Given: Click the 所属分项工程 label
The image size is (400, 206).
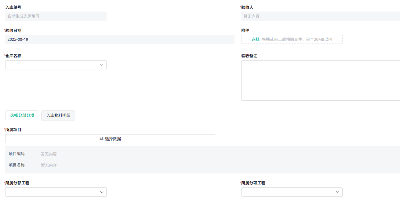Looking at the screenshot, I should pos(253,183).
